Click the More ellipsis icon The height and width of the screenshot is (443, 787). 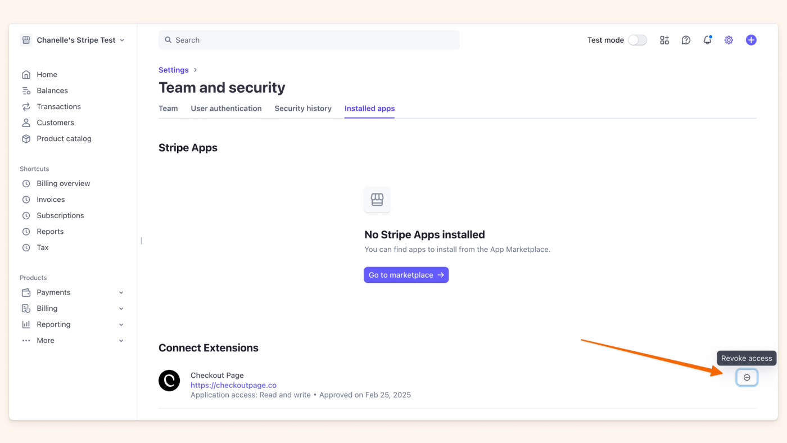pyautogui.click(x=26, y=341)
